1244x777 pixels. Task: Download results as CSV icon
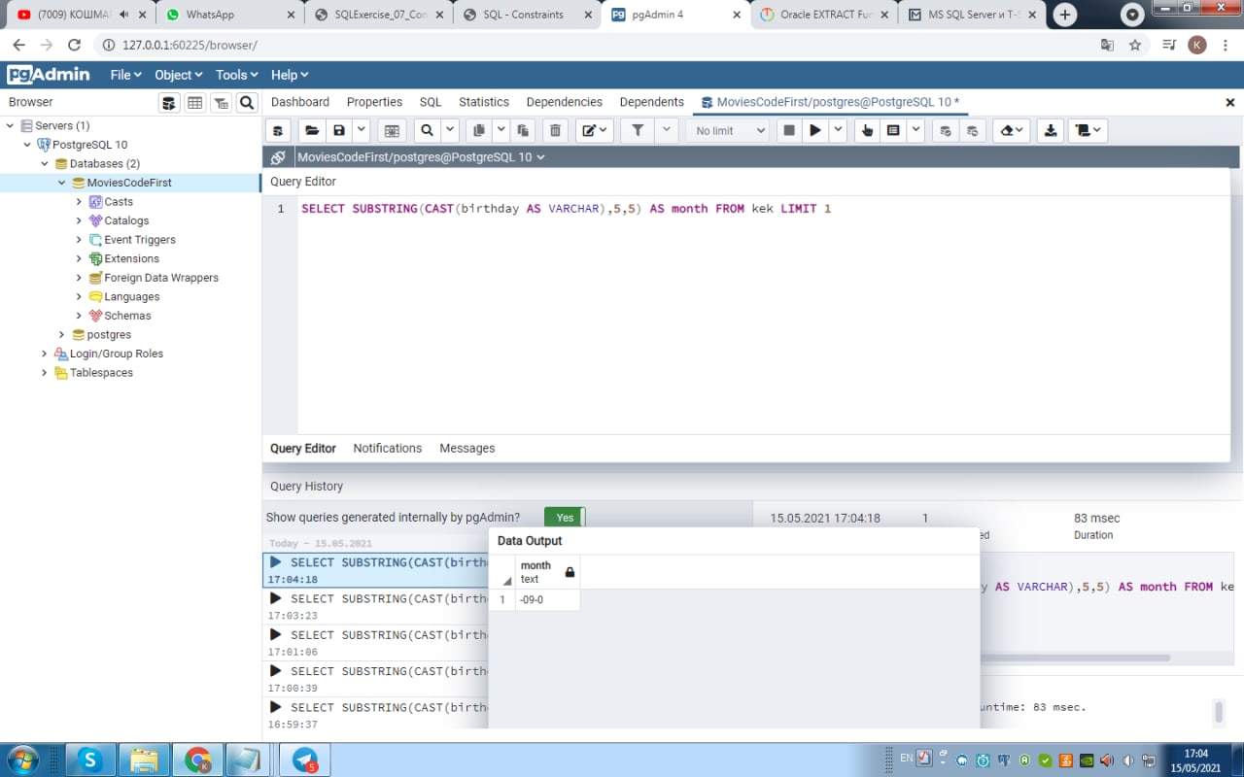point(1050,130)
